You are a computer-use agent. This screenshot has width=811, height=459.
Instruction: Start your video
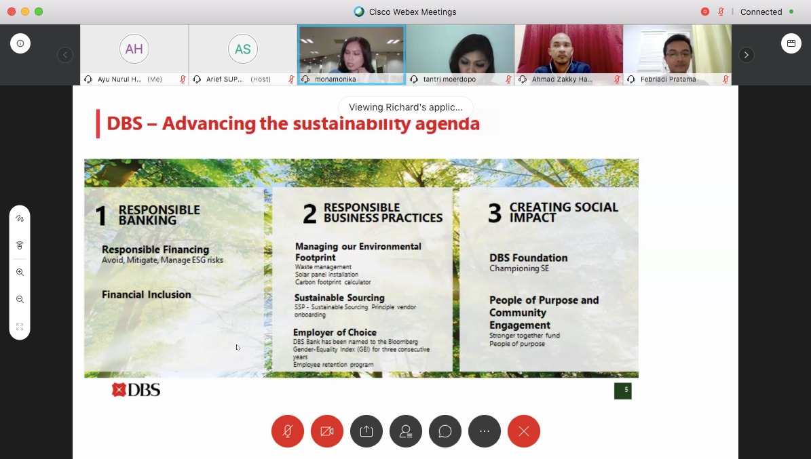tap(326, 431)
